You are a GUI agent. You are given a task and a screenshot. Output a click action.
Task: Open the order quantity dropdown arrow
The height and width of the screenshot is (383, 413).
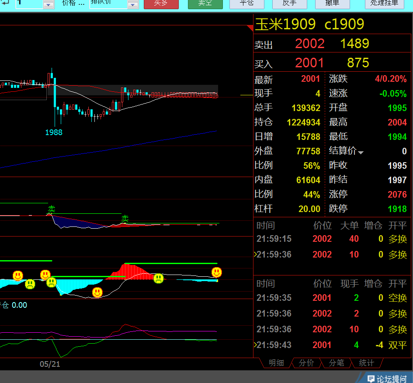click(49, 5)
